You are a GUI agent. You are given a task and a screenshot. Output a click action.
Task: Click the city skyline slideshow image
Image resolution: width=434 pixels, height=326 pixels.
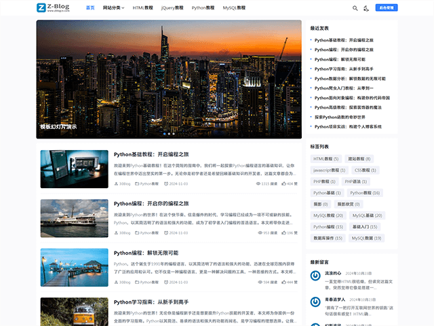coord(169,79)
